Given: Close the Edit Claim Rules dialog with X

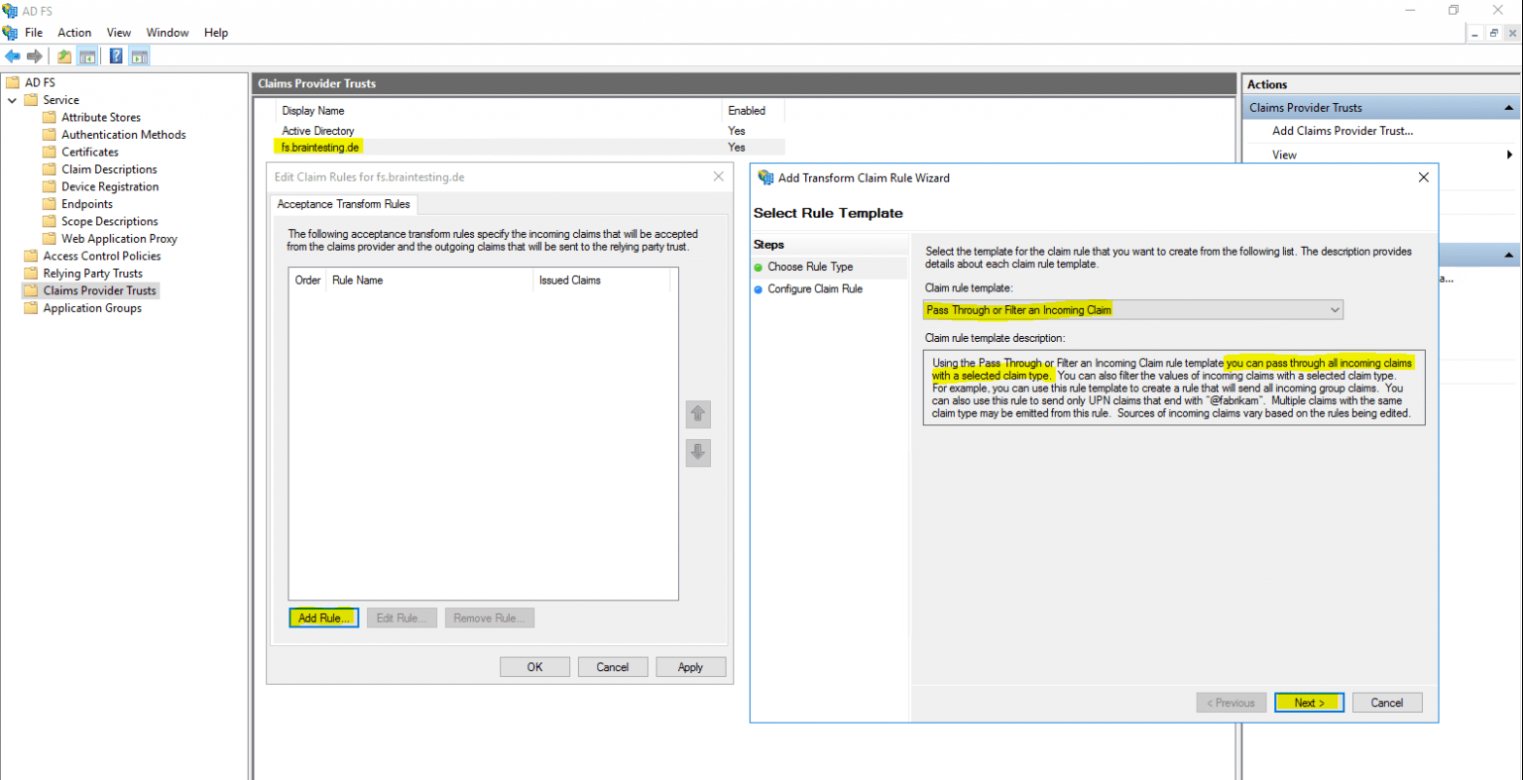Looking at the screenshot, I should coord(718,176).
